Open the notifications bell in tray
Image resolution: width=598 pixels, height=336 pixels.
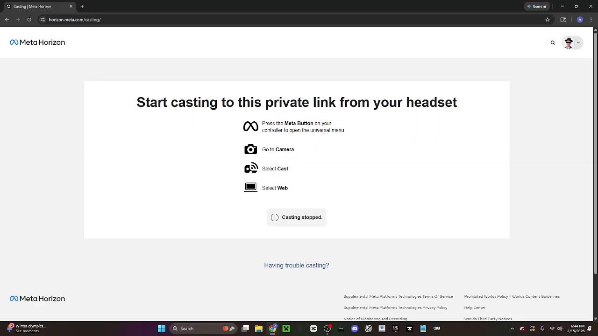coord(589,329)
